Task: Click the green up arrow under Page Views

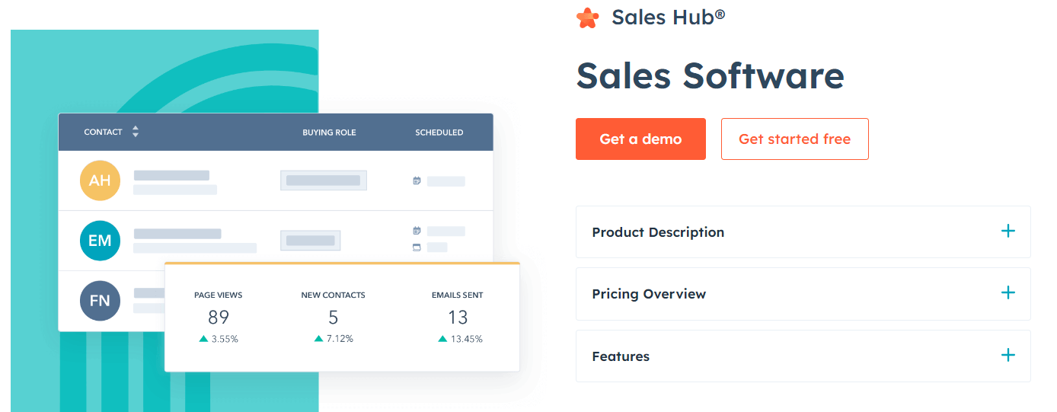Action: pyautogui.click(x=203, y=339)
